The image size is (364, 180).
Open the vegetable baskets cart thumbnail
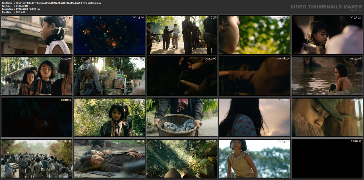(109, 76)
